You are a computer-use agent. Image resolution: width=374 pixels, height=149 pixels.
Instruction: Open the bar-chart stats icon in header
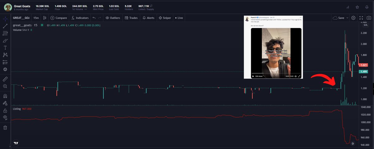(348, 7)
